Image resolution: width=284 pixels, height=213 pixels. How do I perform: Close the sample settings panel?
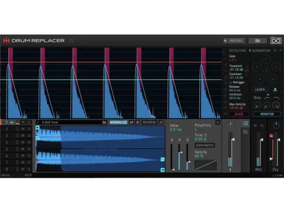[x=218, y=123]
